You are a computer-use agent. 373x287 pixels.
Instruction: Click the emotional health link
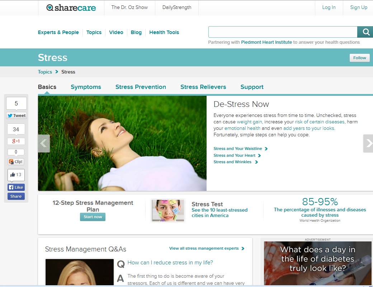pos(242,128)
